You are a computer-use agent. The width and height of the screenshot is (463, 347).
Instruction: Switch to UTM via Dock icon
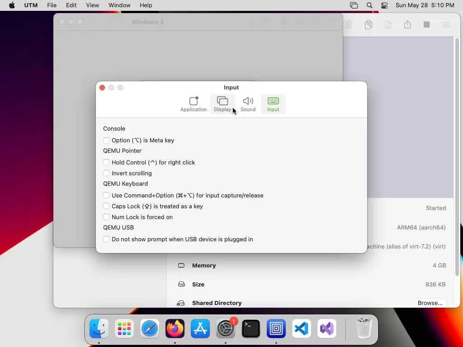[276, 328]
